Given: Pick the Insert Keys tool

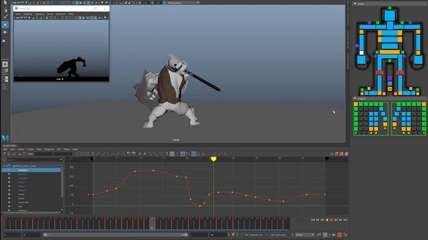Looking at the screenshot, I should pos(9,154).
